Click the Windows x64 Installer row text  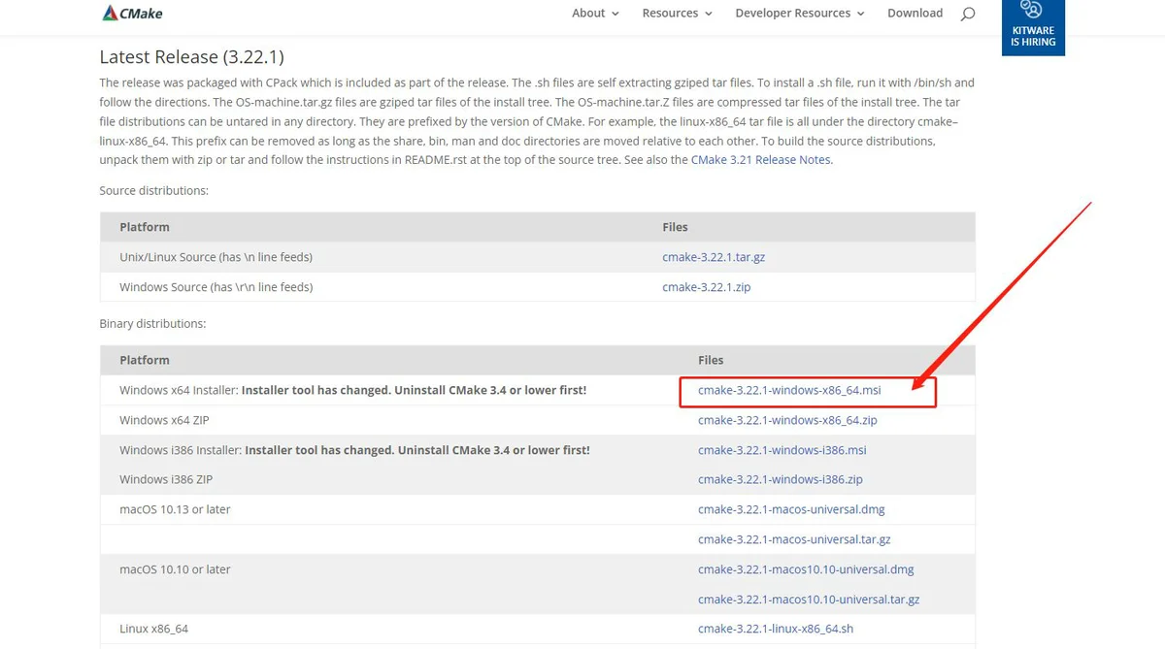(352, 390)
